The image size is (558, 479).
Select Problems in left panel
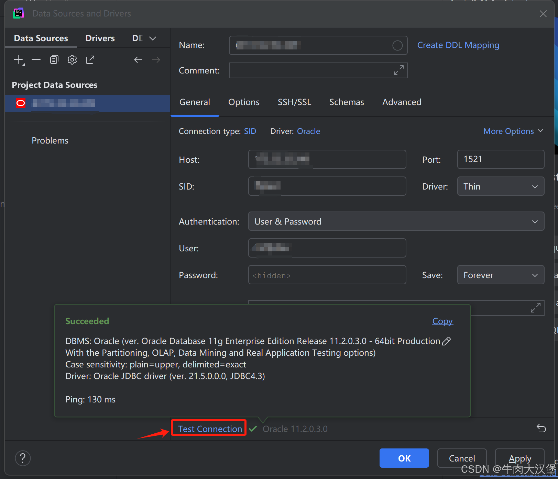pyautogui.click(x=50, y=140)
